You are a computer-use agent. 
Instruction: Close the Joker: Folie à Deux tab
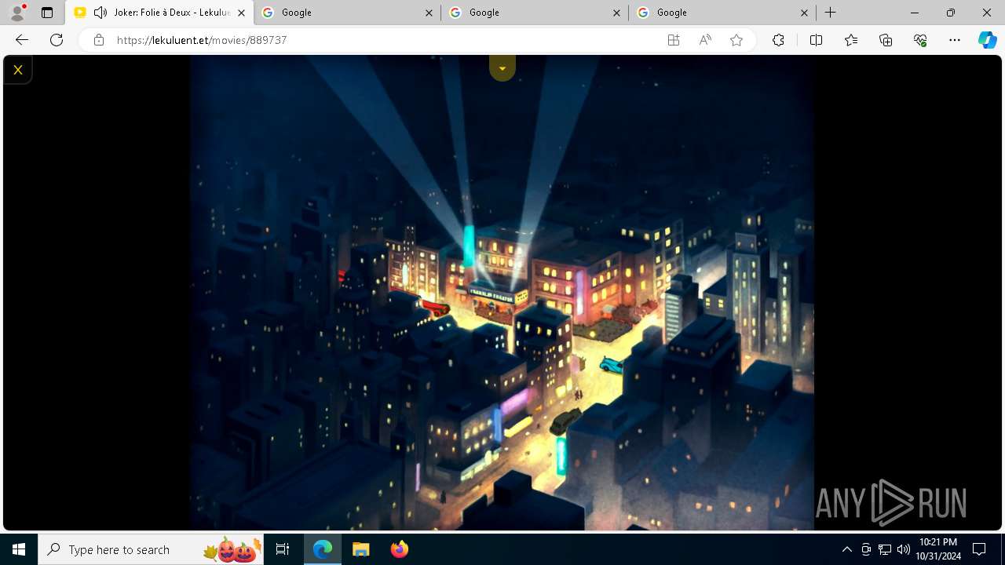click(x=241, y=13)
